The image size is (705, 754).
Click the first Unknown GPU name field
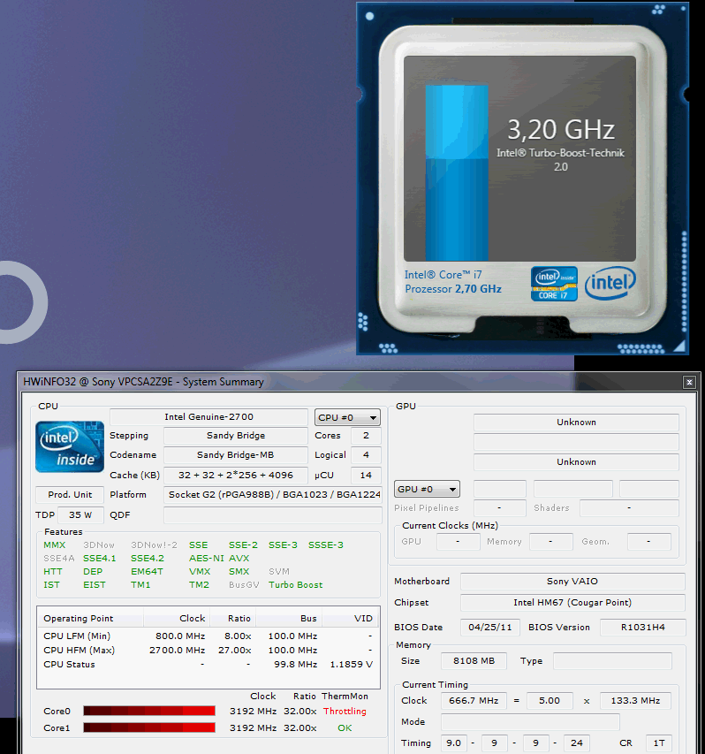point(576,423)
